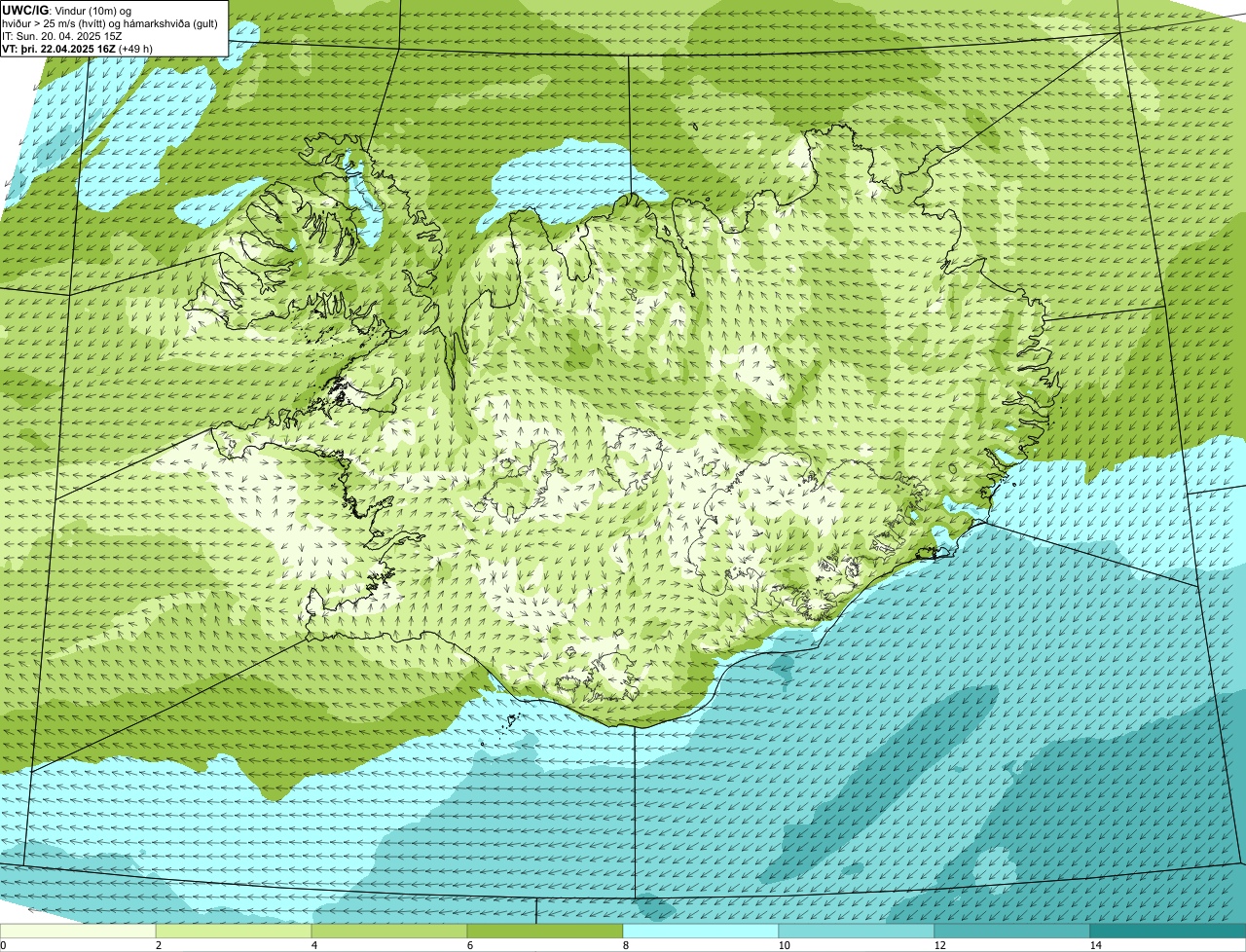Click the 10–12 m/s cyan legend swatch
The height and width of the screenshot is (952, 1246).
[857, 931]
